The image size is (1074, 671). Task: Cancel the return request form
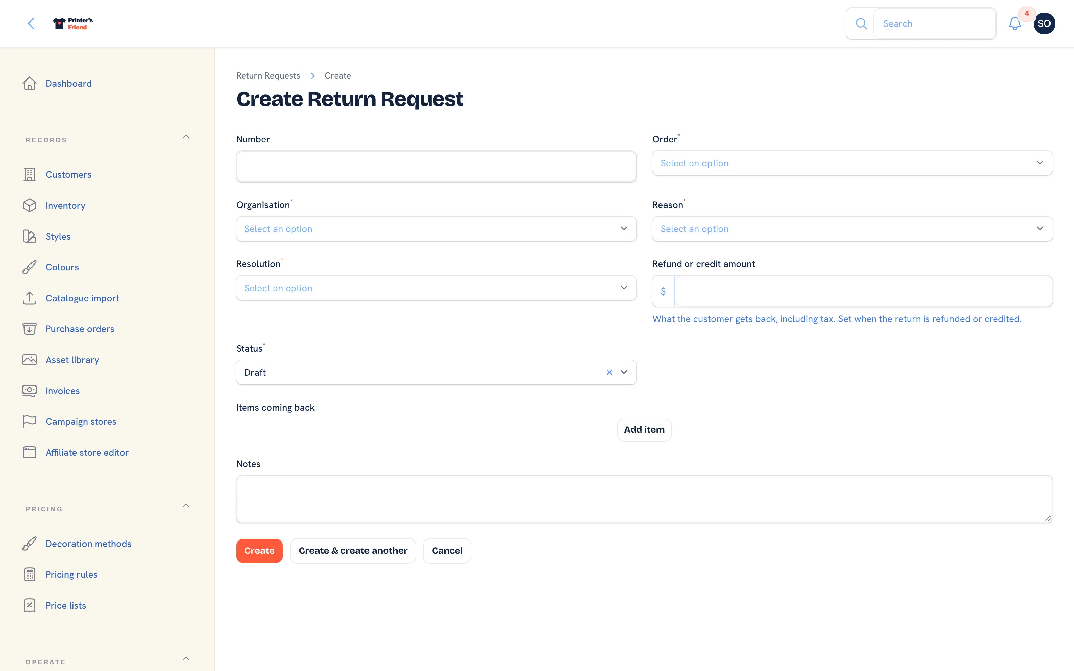tap(447, 550)
